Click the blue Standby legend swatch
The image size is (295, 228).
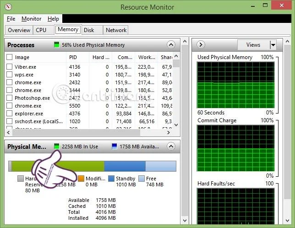click(111, 179)
